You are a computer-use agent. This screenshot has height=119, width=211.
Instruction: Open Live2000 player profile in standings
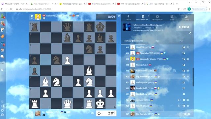click(140, 47)
